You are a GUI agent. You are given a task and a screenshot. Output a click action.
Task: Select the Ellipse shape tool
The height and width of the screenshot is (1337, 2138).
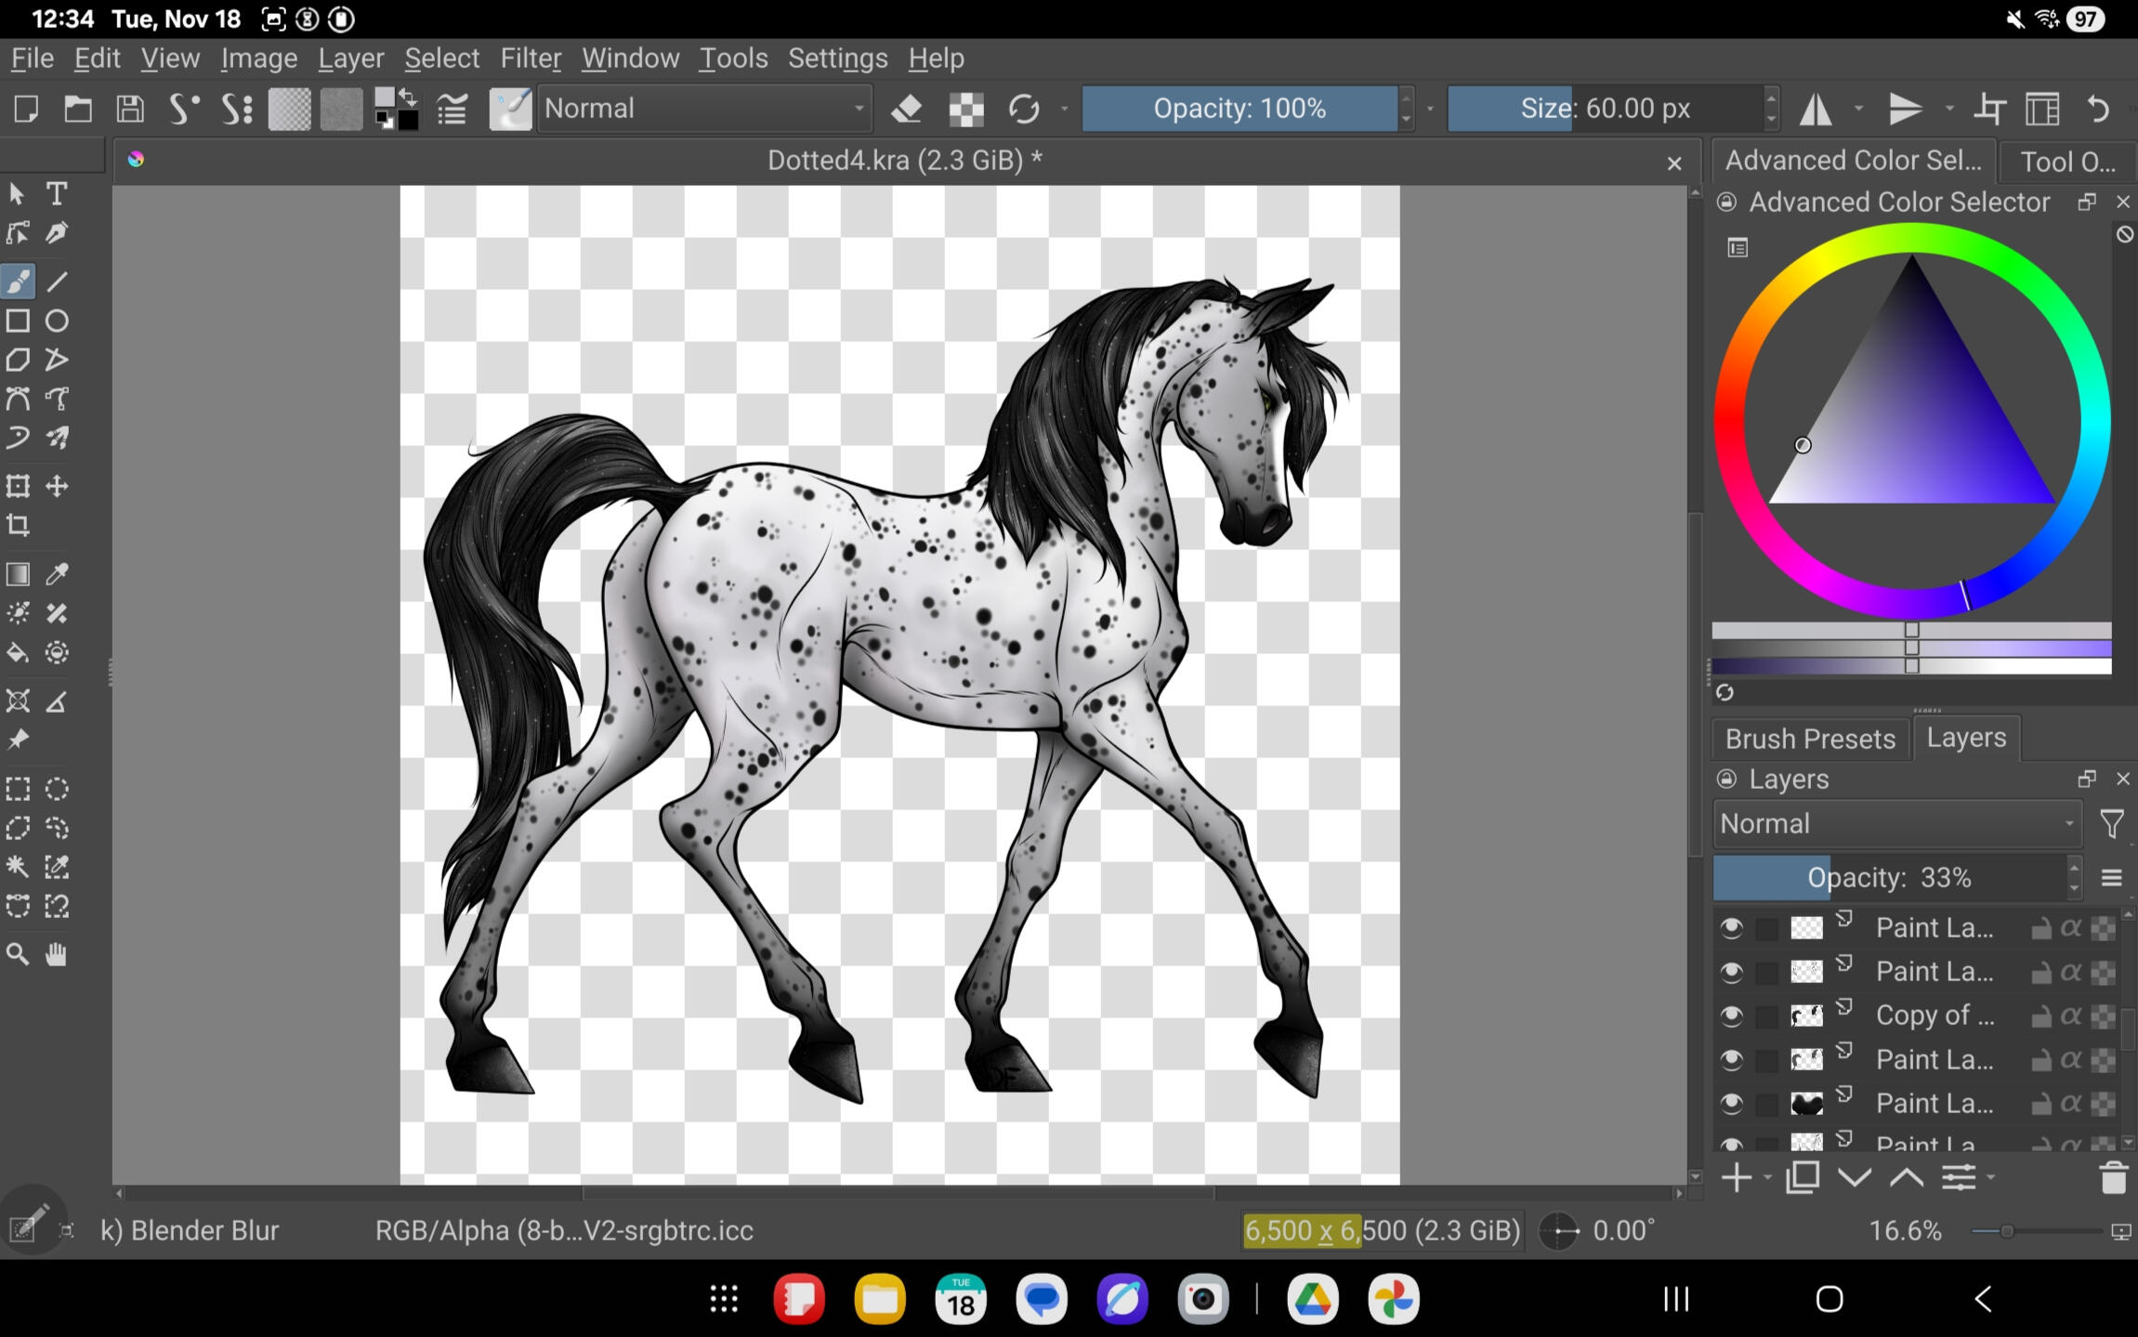57,321
